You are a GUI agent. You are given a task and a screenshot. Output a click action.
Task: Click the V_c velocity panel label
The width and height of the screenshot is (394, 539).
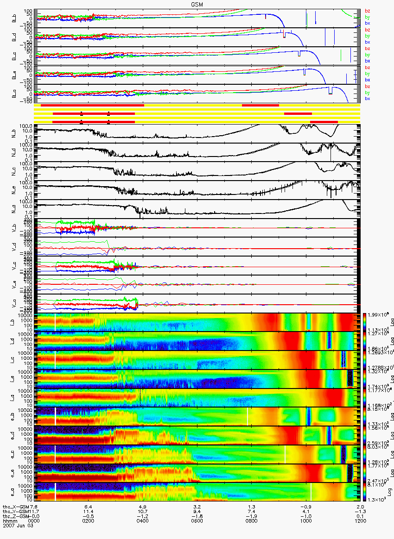(14, 266)
